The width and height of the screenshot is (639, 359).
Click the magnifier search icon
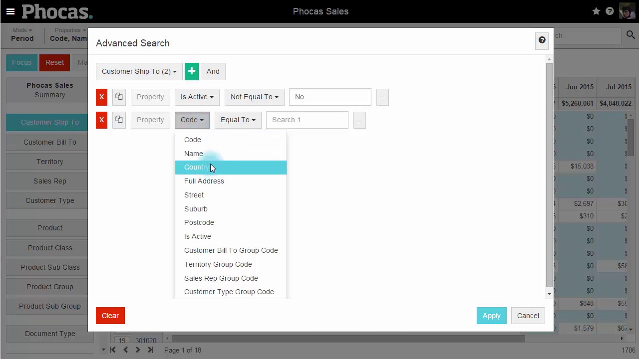tap(631, 35)
